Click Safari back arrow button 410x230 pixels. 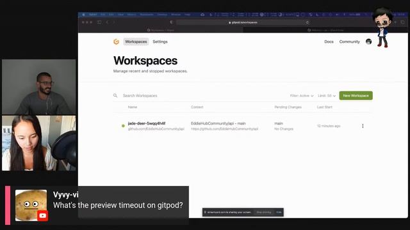107,22
